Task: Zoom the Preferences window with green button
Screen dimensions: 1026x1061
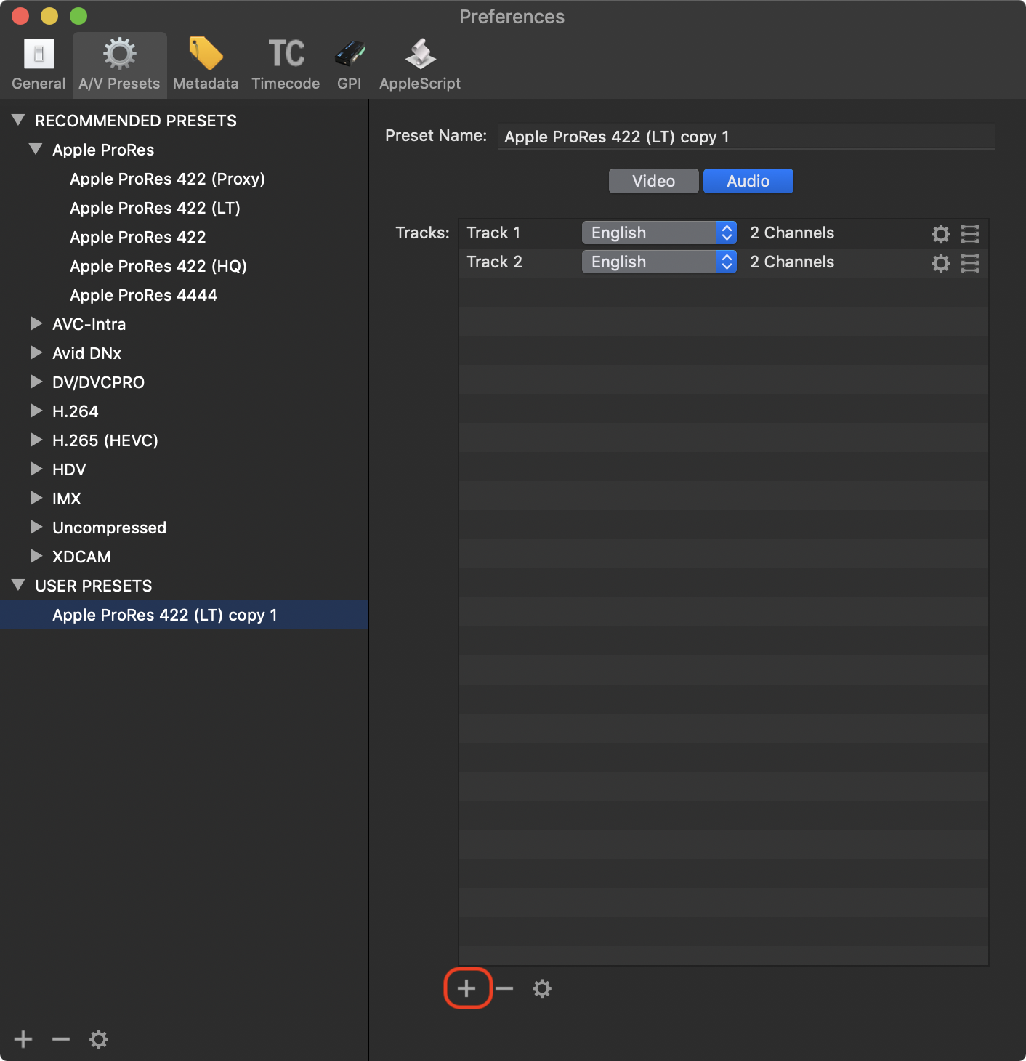Action: [78, 16]
